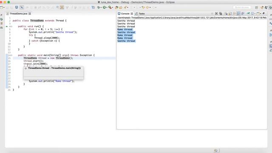The width and height of the screenshot is (272, 153).
Task: Click the println "Rama thread" code line
Action: click(x=51, y=81)
